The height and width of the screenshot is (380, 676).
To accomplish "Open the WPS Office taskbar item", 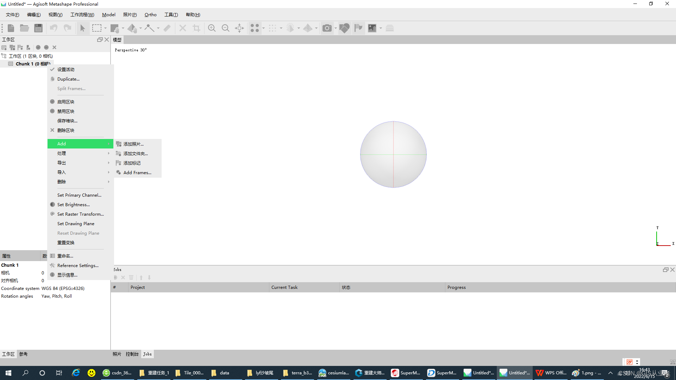I will pyautogui.click(x=552, y=373).
